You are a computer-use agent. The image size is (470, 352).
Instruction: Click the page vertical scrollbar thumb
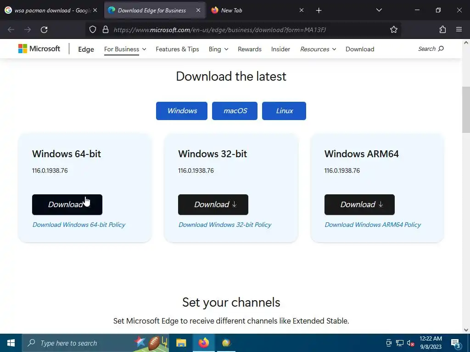[x=466, y=110]
